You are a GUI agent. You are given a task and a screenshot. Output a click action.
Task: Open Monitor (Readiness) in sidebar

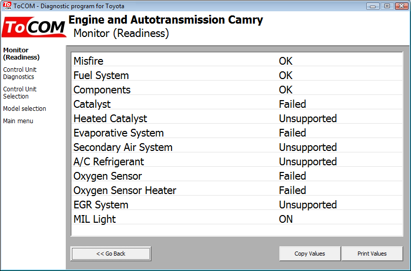tap(21, 54)
